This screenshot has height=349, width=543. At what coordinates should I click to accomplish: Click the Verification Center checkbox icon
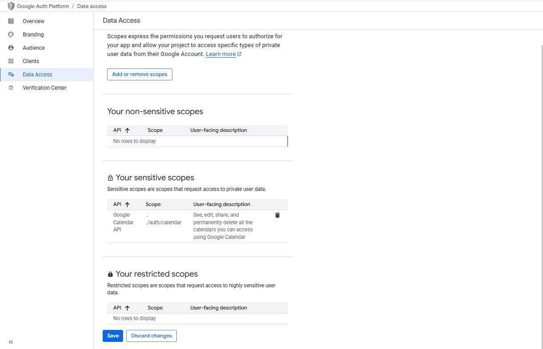pyautogui.click(x=11, y=88)
